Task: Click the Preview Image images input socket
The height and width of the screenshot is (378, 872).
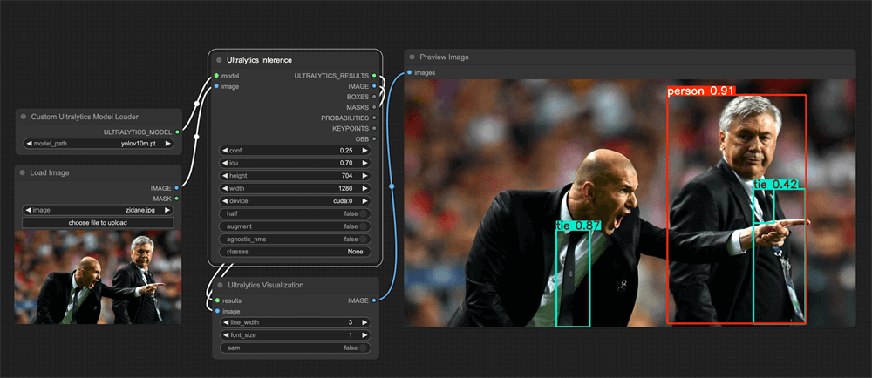Action: [409, 72]
